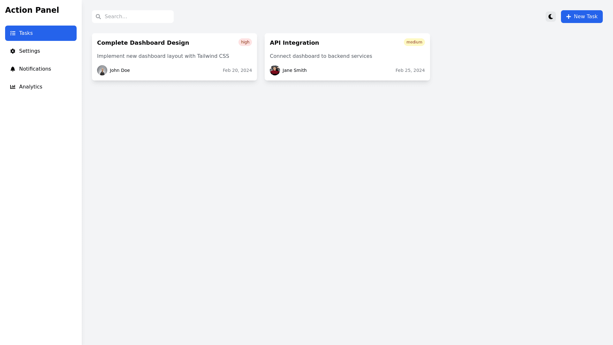
Task: Click the medium priority badge
Action: pyautogui.click(x=414, y=42)
